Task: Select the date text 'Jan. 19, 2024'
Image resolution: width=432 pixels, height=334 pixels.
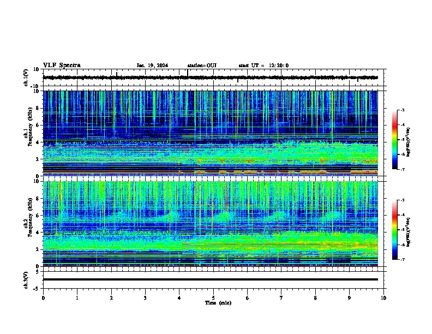Action: (152, 65)
